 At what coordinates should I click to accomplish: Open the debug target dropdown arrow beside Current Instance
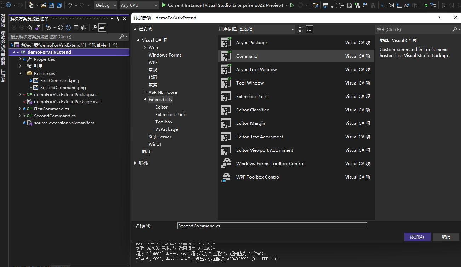pos(286,5)
